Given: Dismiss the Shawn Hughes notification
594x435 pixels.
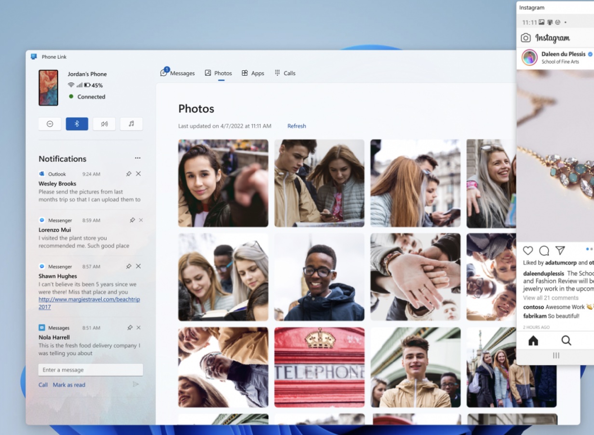Looking at the screenshot, I should (138, 266).
